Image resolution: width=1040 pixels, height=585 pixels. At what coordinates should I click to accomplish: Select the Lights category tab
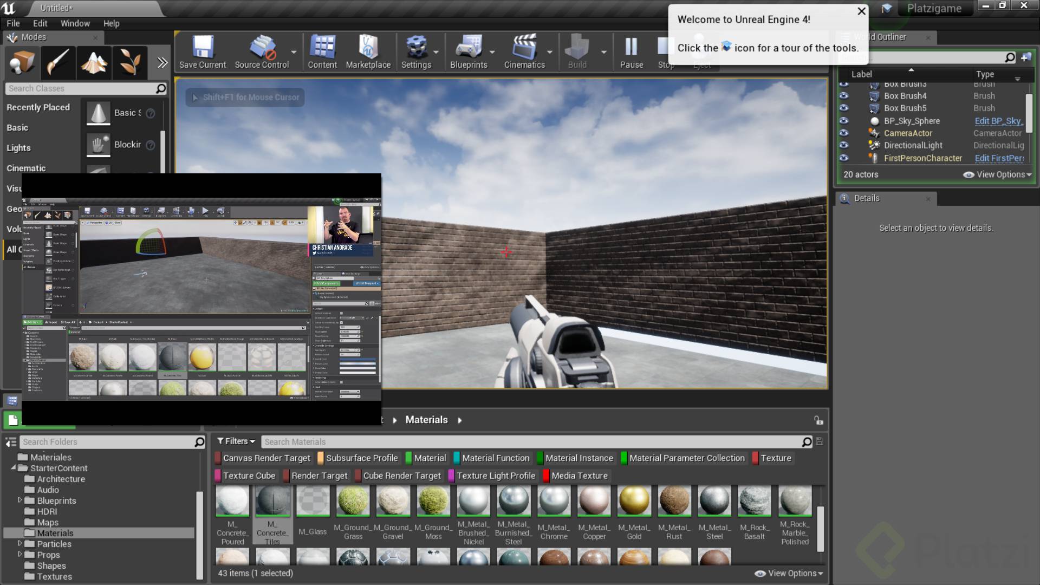[x=18, y=148]
